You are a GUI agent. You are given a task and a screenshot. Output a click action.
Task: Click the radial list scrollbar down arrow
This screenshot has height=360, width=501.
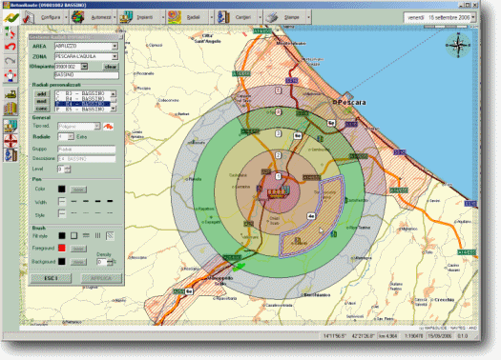point(114,110)
